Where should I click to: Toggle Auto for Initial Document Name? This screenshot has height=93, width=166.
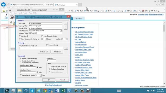(x=37, y=67)
